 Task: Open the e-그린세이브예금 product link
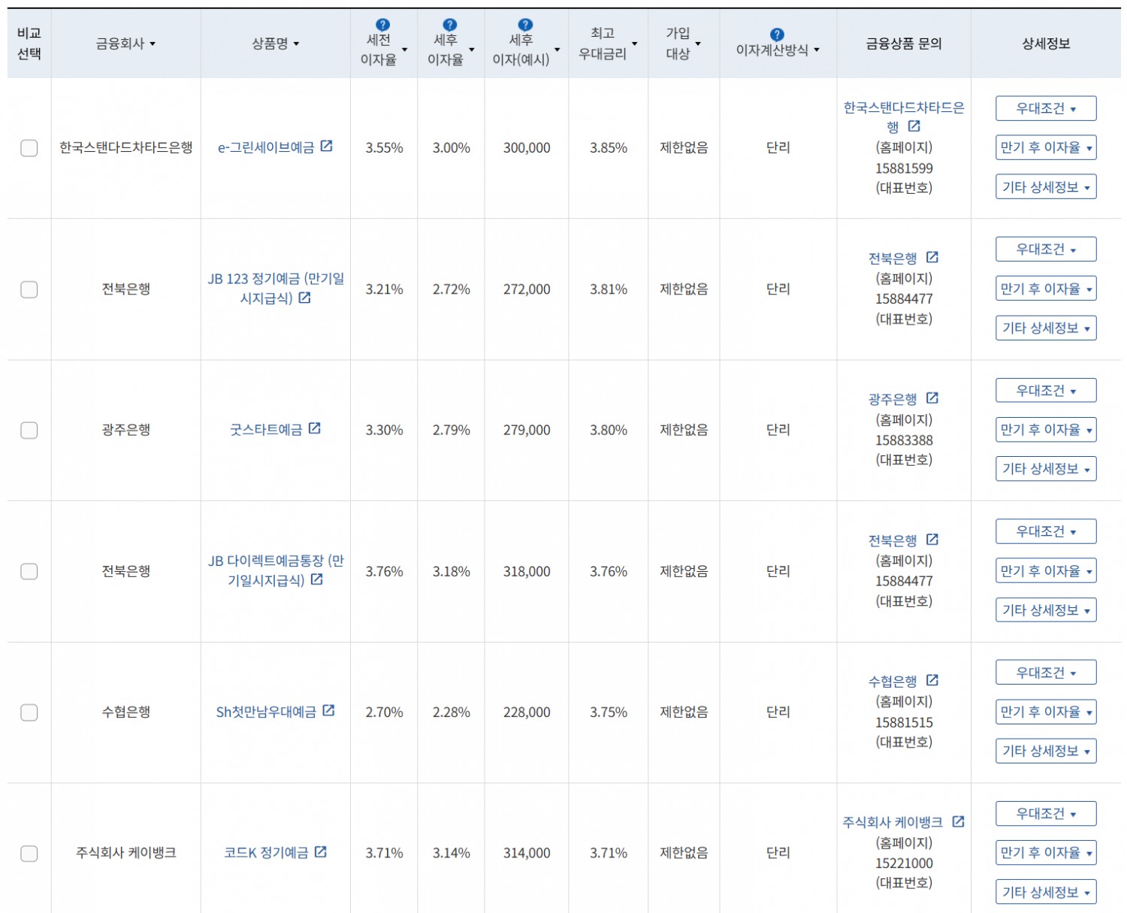[266, 148]
